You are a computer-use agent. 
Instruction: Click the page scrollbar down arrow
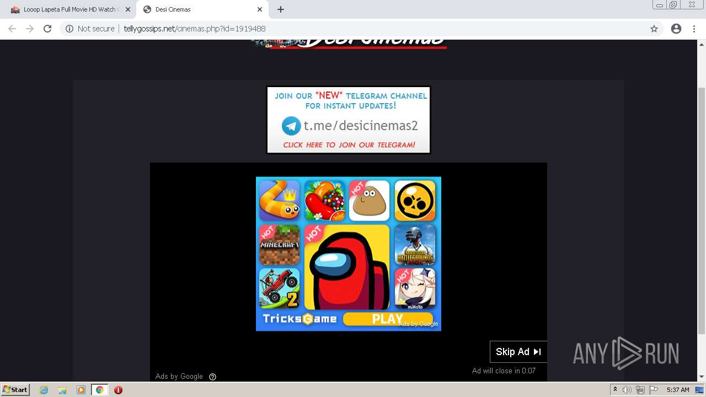point(702,377)
